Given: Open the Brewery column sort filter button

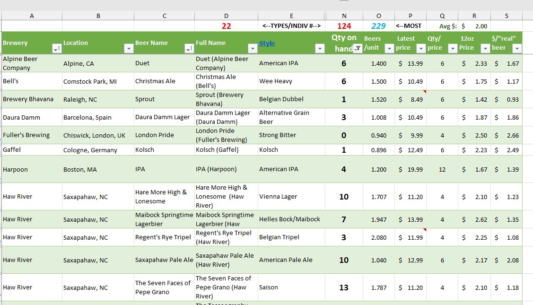Looking at the screenshot, I should click(57, 49).
